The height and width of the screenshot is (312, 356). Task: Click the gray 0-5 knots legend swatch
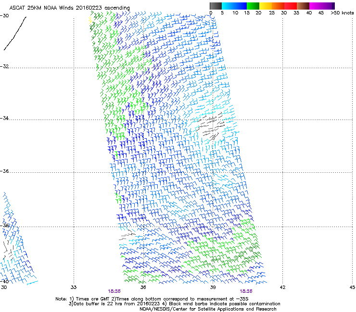[x=216, y=6]
